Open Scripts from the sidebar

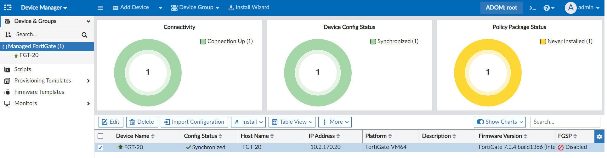(x=23, y=69)
